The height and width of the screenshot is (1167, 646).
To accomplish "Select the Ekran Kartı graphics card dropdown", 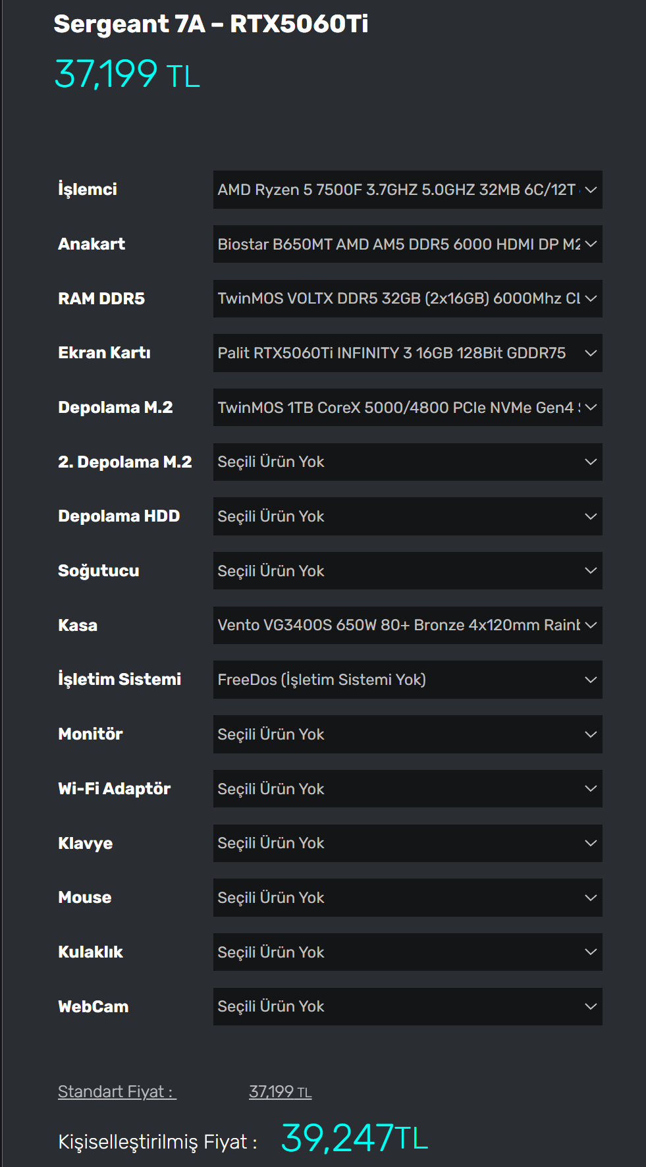I will tap(407, 353).
